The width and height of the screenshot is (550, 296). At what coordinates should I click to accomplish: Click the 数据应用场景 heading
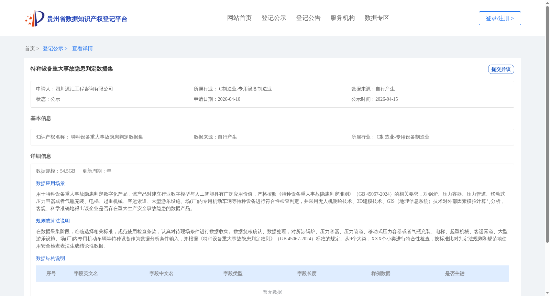click(x=51, y=183)
